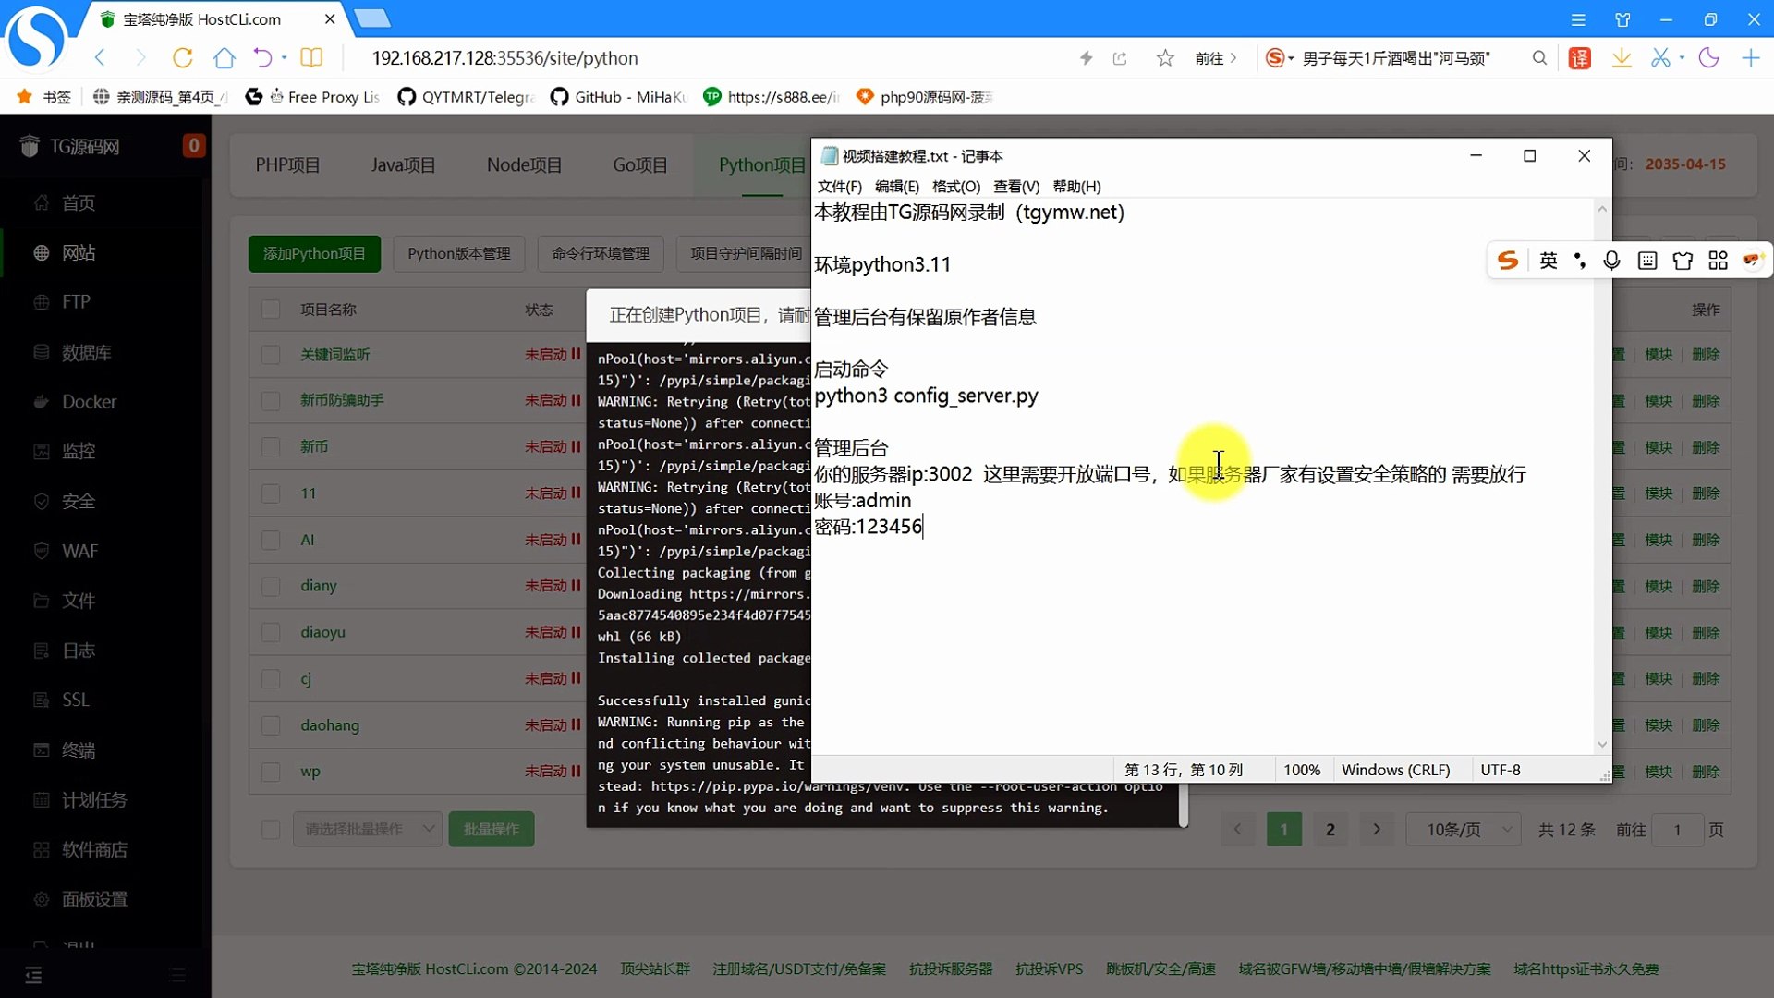1774x998 pixels.
Task: Go to page 2 of project list
Action: click(x=1330, y=829)
